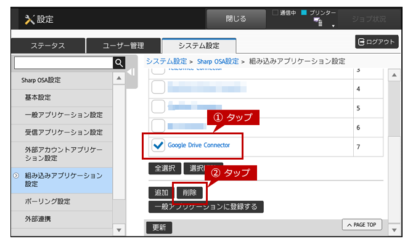Tap the 全選択 button
The width and height of the screenshot is (413, 244).
(x=165, y=168)
